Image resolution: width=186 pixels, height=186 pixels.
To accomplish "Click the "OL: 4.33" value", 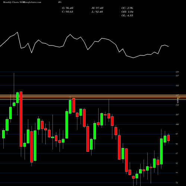I will click(127, 16).
